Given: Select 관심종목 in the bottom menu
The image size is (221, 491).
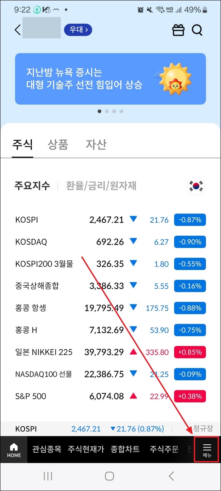Looking at the screenshot, I should point(47,449).
